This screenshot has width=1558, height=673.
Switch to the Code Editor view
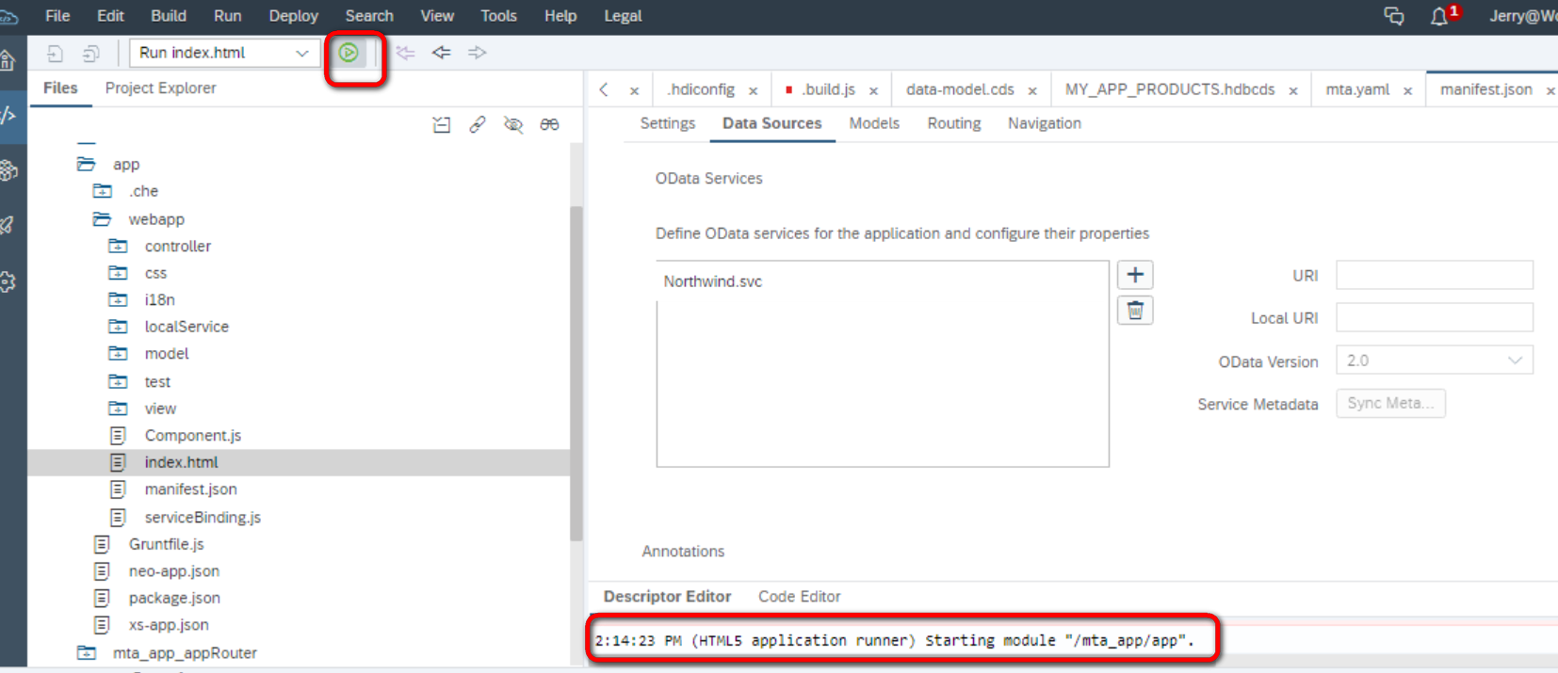coord(799,597)
